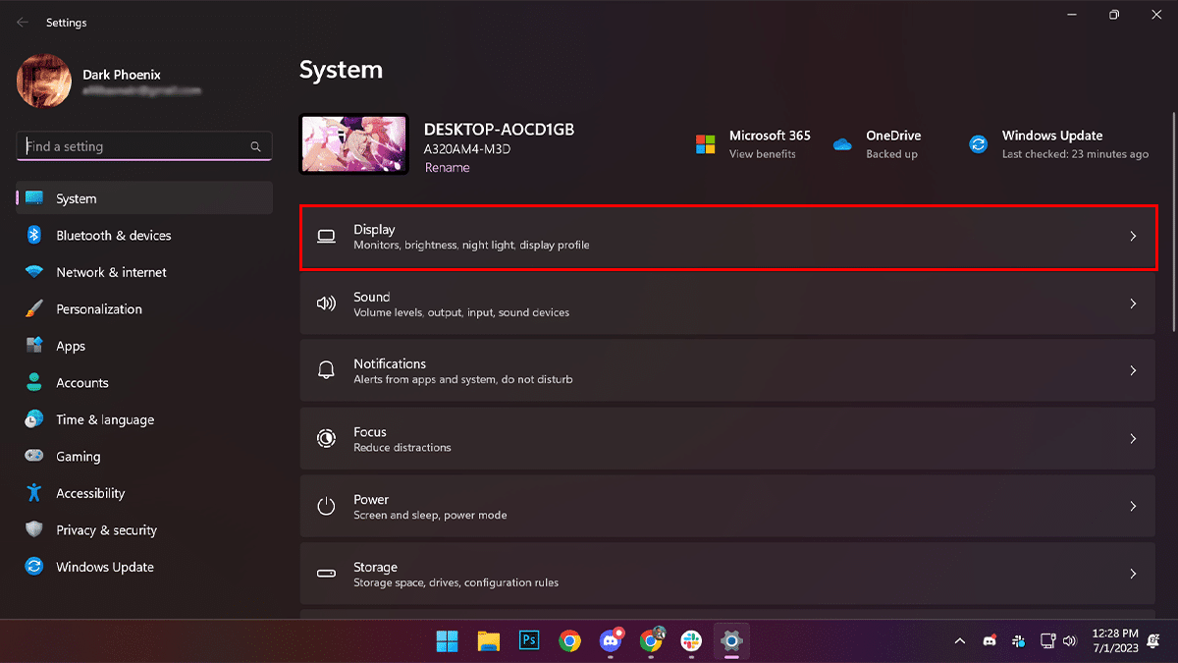Screen dimensions: 1178x663
Task: Open Time & language settings
Action: (105, 419)
